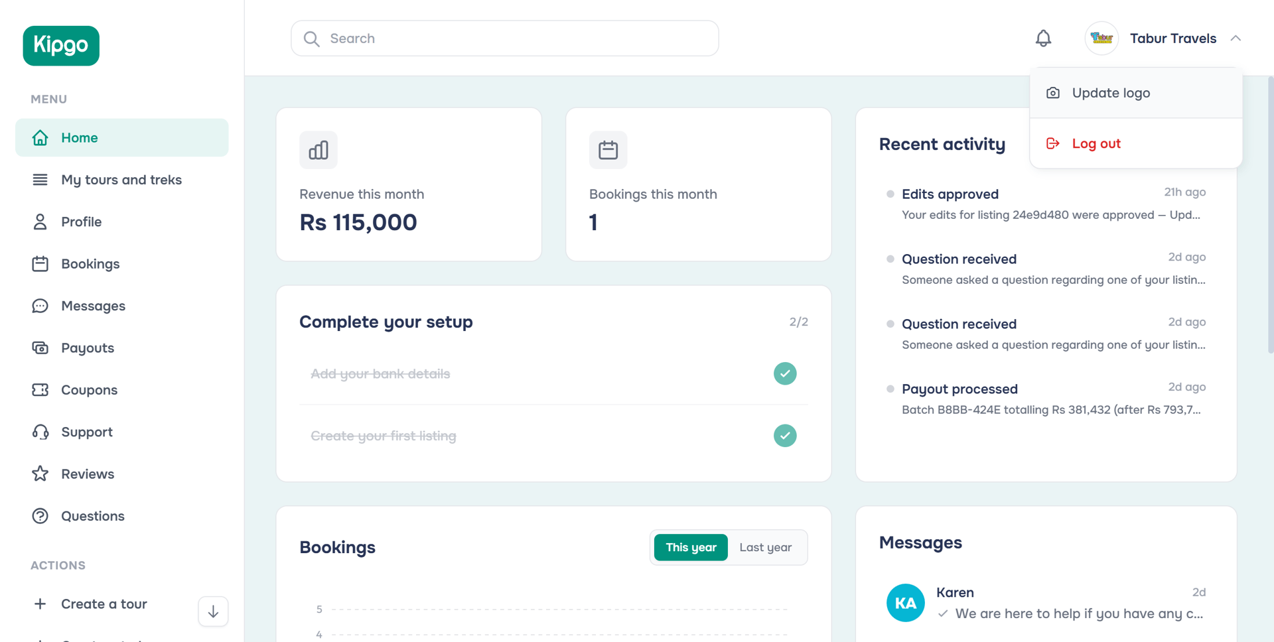The height and width of the screenshot is (642, 1274).
Task: Click the first listing completion checkmark
Action: [785, 436]
